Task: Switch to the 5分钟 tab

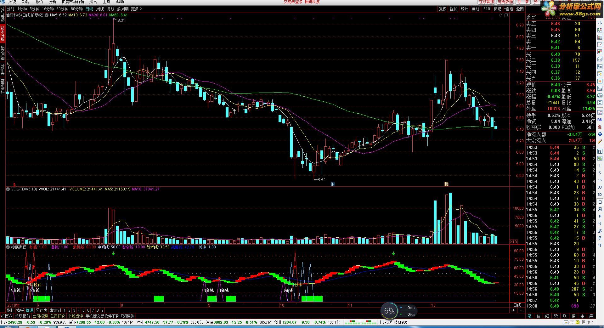Action: (x=34, y=9)
